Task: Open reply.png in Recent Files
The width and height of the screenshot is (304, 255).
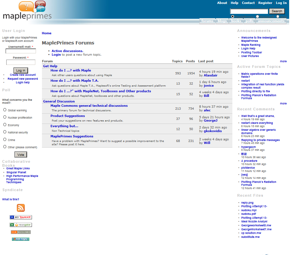Action: coord(247,203)
